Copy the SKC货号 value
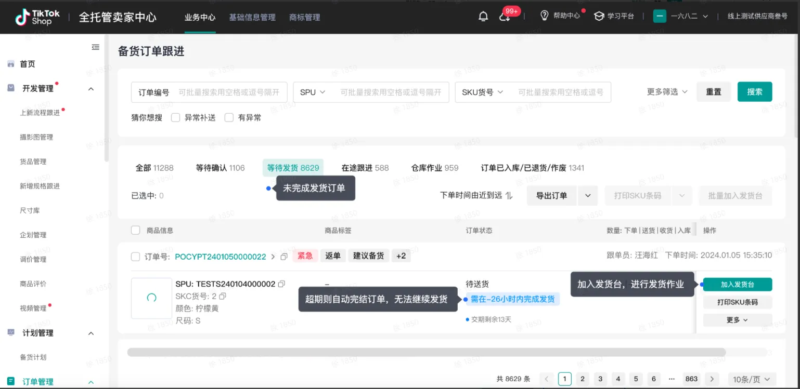The image size is (800, 389). (223, 297)
